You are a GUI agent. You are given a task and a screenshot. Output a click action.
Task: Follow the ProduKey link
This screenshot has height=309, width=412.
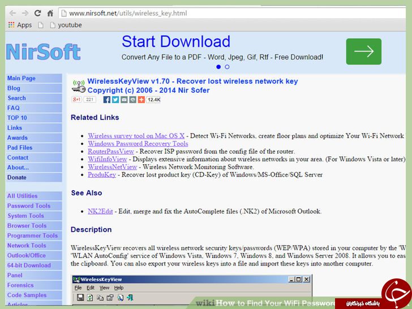pos(102,175)
